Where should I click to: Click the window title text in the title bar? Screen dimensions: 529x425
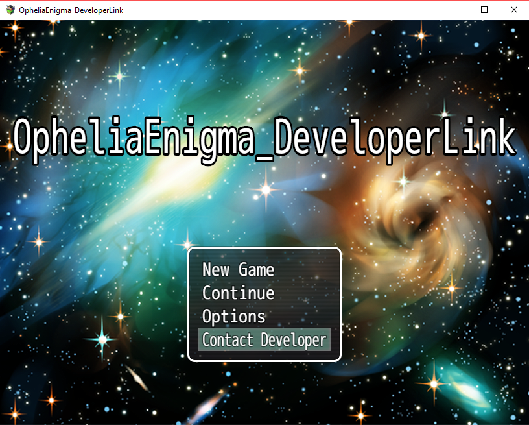pyautogui.click(x=71, y=10)
